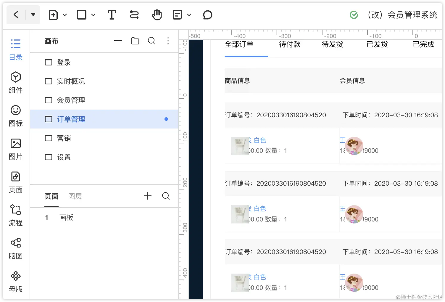Select page 1 画板
Viewport: 445px width, 302px height.
(x=104, y=218)
